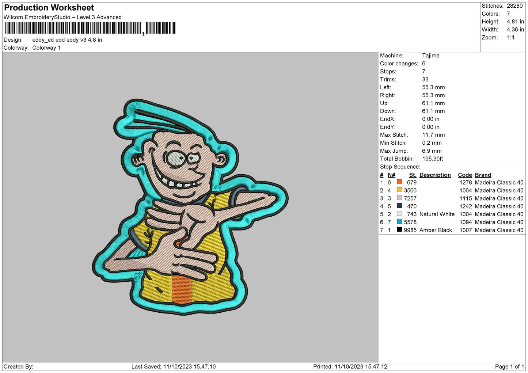Viewport: 528px width, 373px height.
Task: Click the design name eddy_ed edd eddy v3
Action: 67,40
